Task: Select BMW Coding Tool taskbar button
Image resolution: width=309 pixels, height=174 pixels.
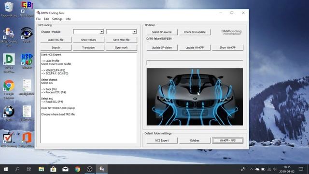Action: tap(102, 169)
